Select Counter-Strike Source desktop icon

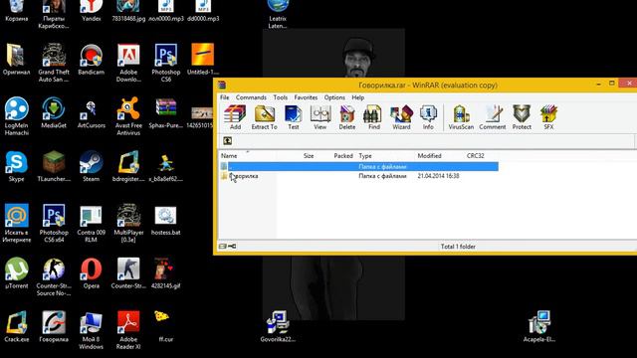pos(54,276)
